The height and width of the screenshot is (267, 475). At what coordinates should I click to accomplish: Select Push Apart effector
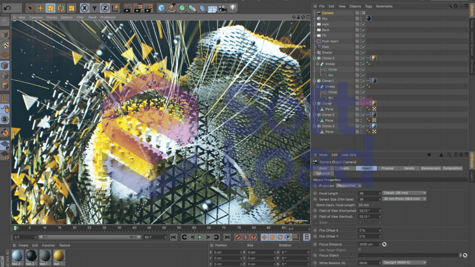pos(330,41)
